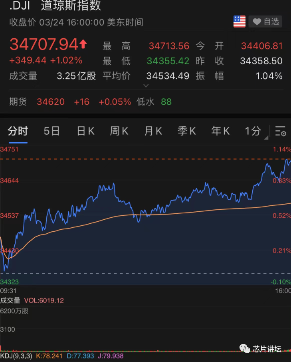This screenshot has height=362, width=291.
Task: Tap the KDJ(9,3,3) indicator label
Action: (16, 356)
